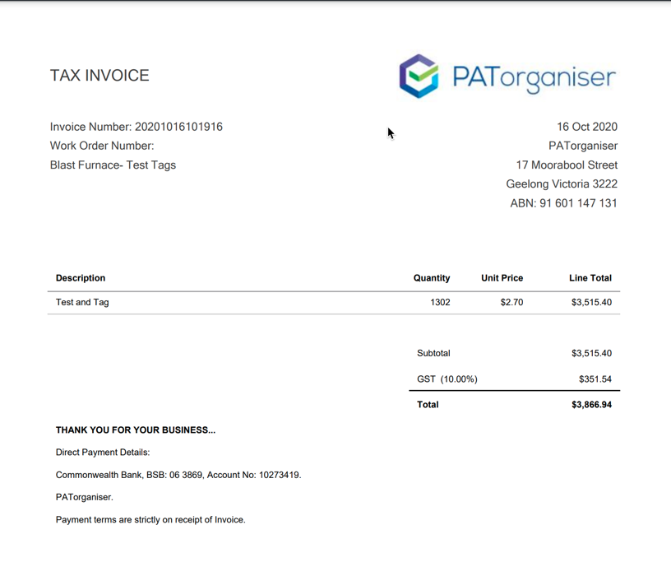This screenshot has width=671, height=562.
Task: Click the Payment terms strictly on receipt line
Action: coord(150,519)
